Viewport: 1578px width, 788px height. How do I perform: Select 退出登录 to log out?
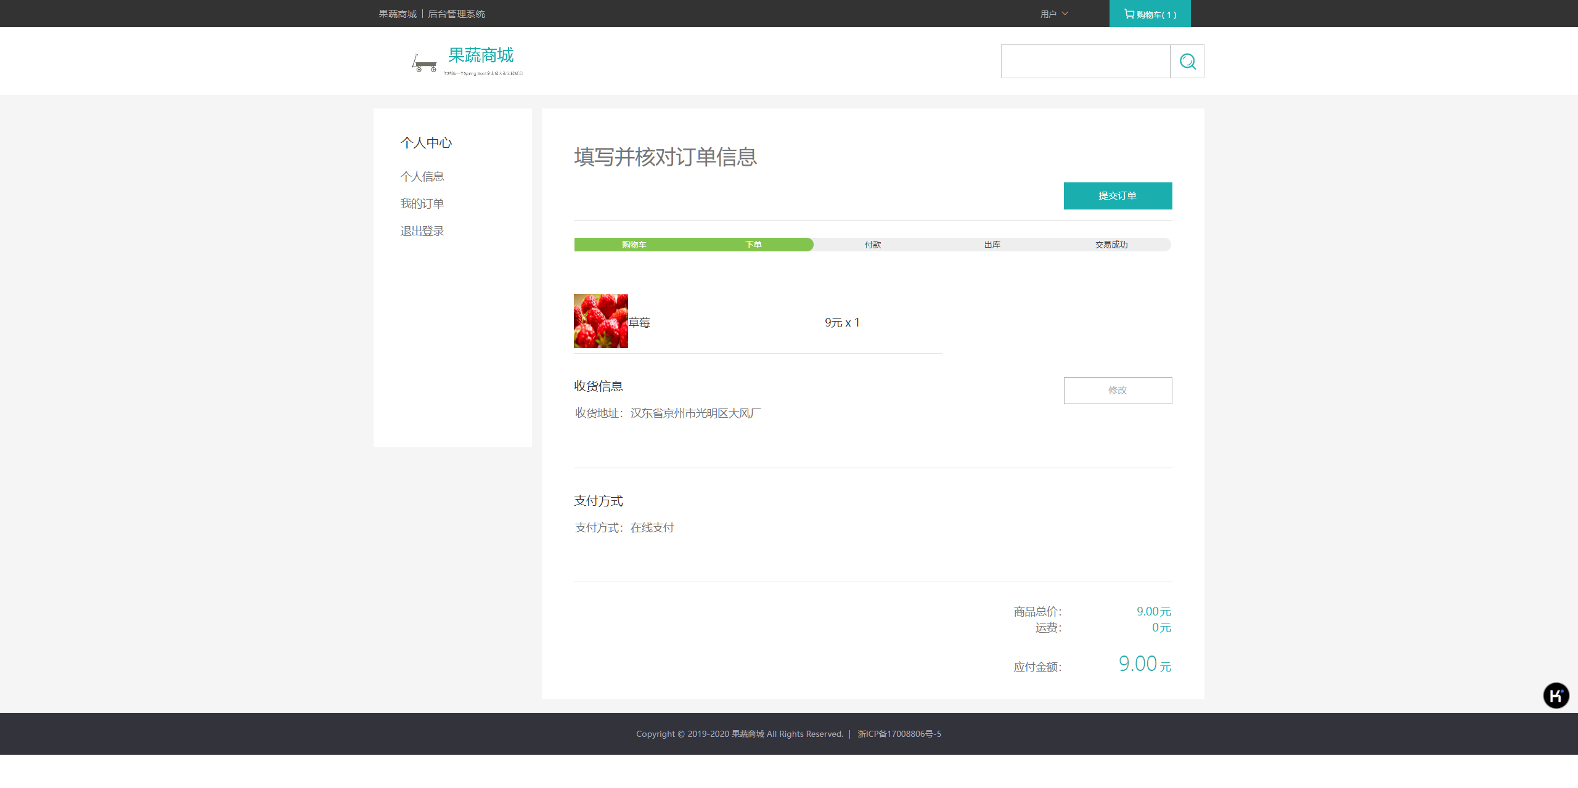422,231
